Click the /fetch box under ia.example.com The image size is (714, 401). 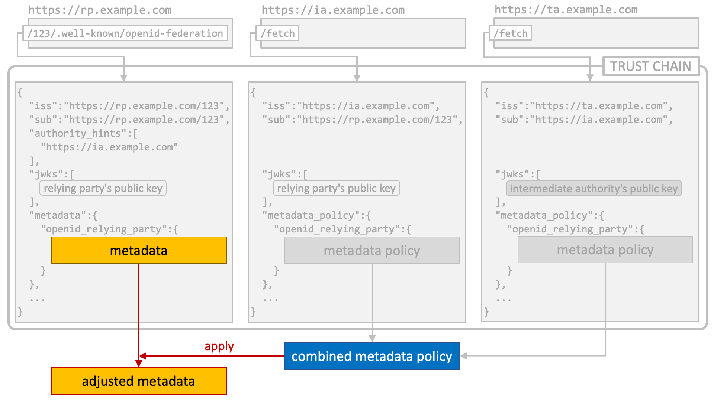pos(277,33)
